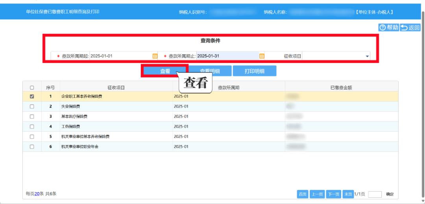Click the 下一页 next page button
The image size is (425, 204).
point(334,194)
